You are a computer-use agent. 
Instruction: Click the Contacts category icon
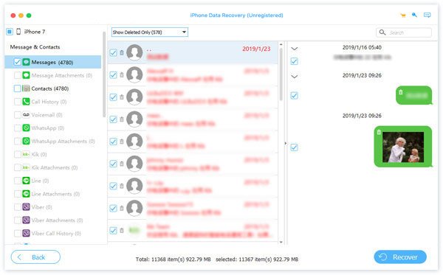click(27, 88)
